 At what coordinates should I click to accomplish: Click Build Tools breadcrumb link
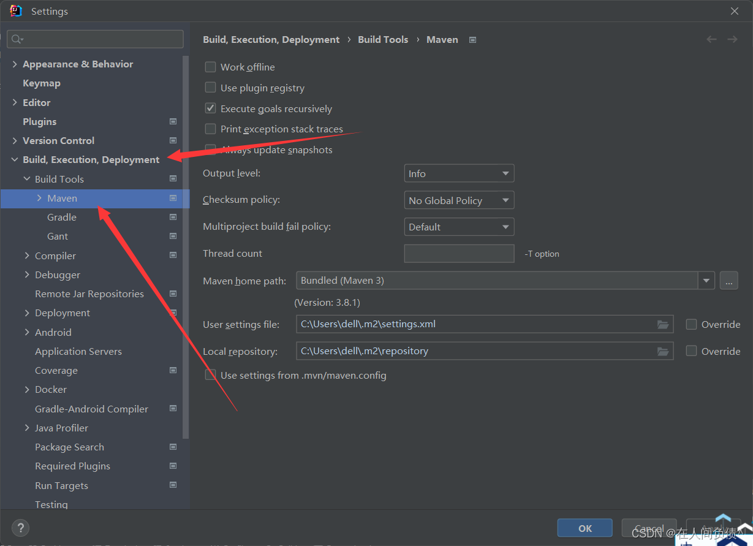[383, 39]
